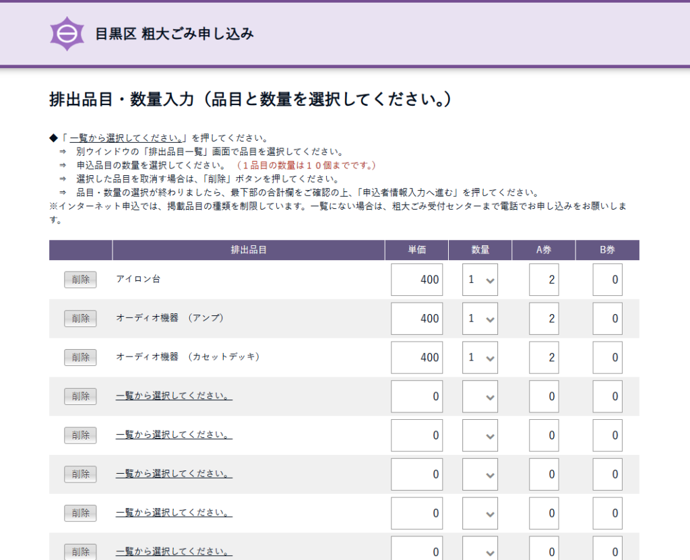Click 一覧から選択してください link in sixth row
This screenshot has height=560, width=690.
(174, 474)
